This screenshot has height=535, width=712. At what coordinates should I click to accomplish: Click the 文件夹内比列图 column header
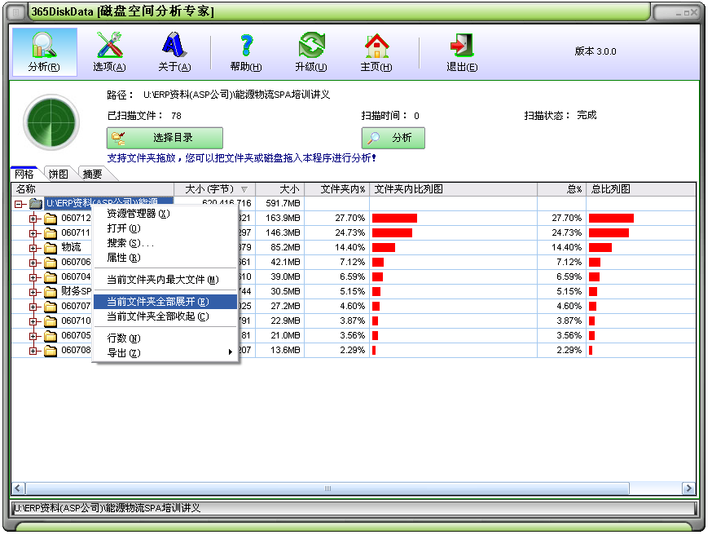[x=453, y=189]
